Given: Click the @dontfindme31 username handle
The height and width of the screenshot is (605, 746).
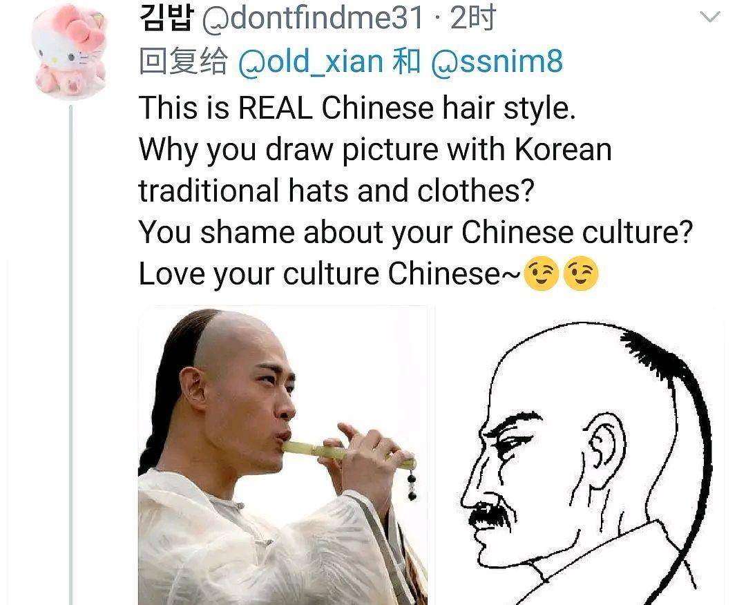Looking at the screenshot, I should click(x=313, y=18).
